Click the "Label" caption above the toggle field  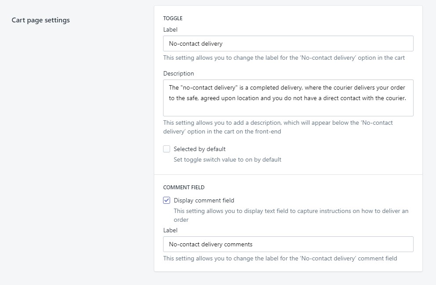coord(170,29)
